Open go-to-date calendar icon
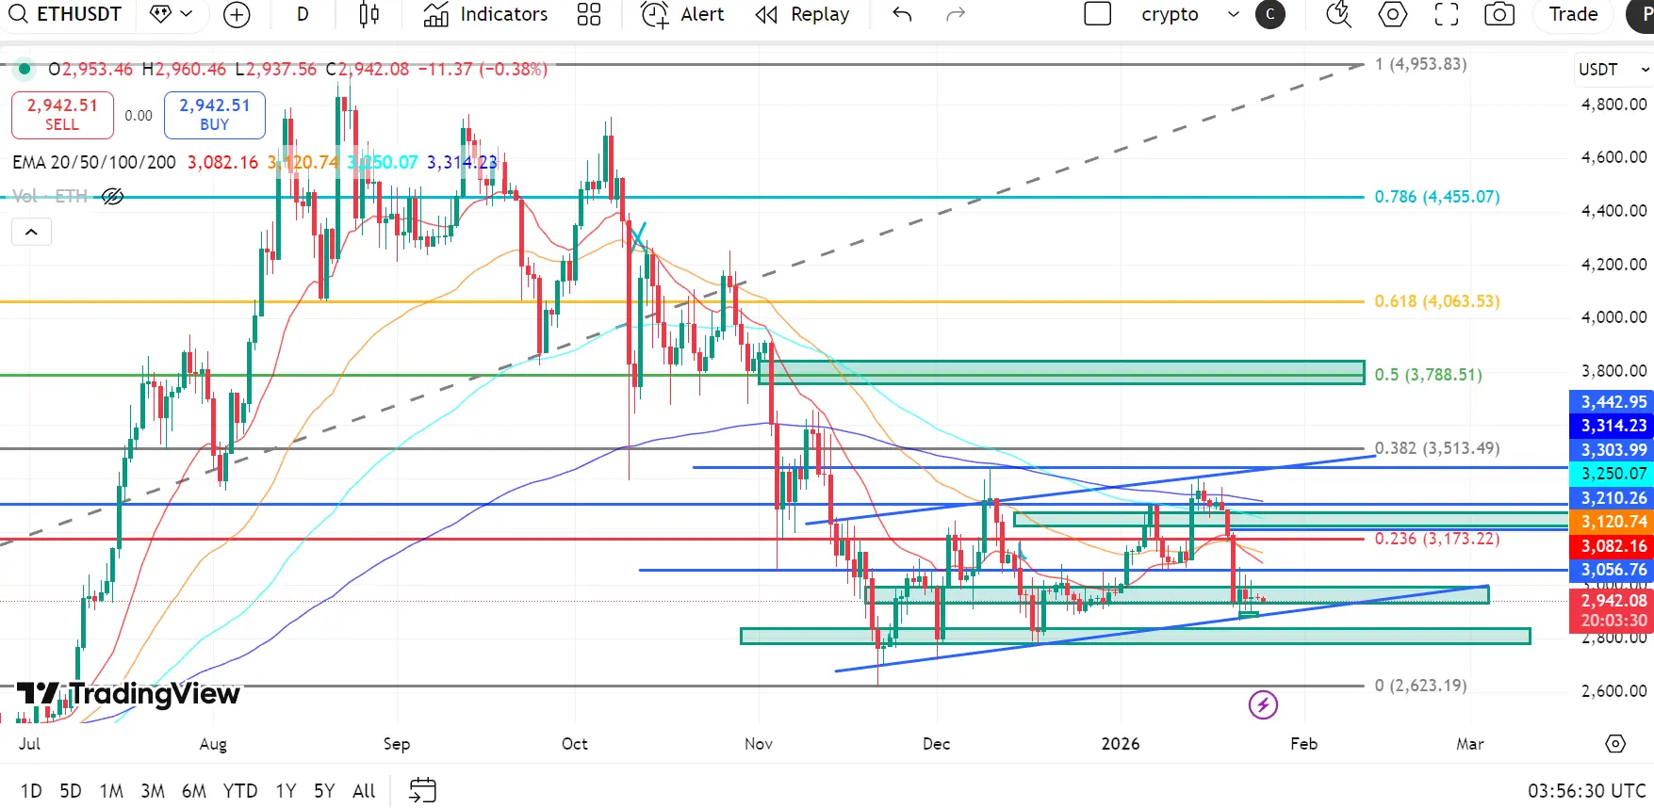The image size is (1654, 808). pyautogui.click(x=423, y=790)
